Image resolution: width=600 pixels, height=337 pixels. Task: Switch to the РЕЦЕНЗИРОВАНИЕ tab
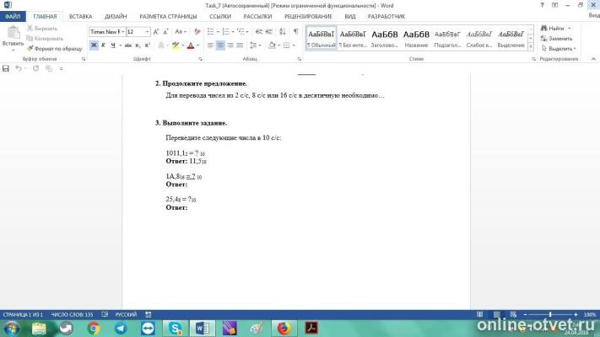coord(308,17)
